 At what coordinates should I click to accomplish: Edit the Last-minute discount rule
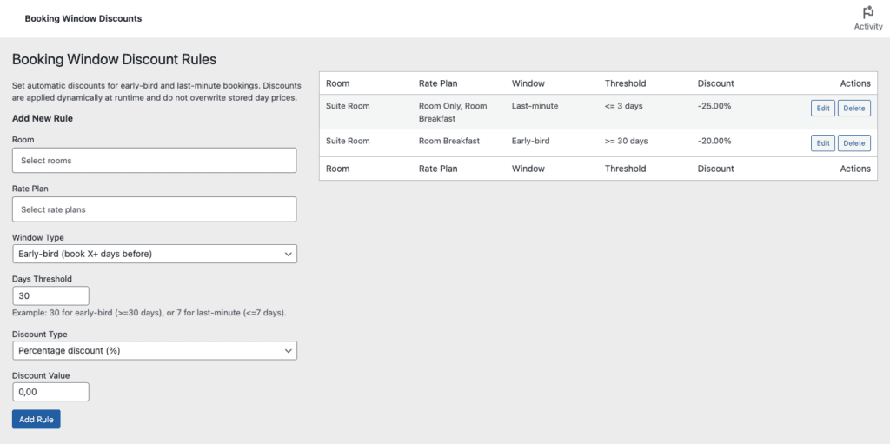pyautogui.click(x=822, y=109)
